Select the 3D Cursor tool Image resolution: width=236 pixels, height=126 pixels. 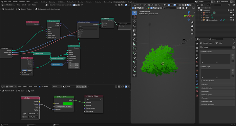(134, 17)
